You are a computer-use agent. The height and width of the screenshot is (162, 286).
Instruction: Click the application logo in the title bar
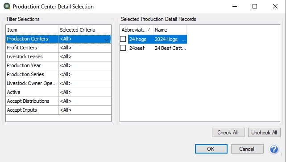(7, 6)
